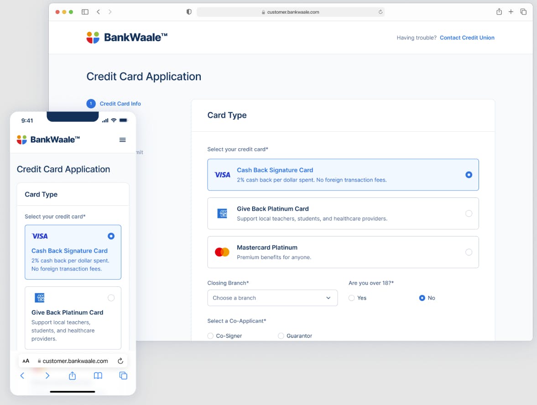537x405 pixels.
Task: Open tabs view in mobile Safari toolbar
Action: coord(123,375)
